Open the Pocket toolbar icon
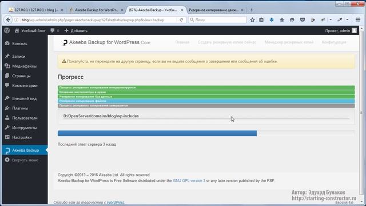The height and width of the screenshot is (206, 366). point(303,20)
